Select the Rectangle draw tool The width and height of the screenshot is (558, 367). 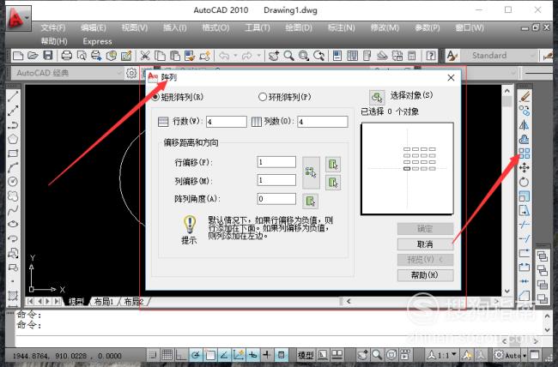(13, 153)
